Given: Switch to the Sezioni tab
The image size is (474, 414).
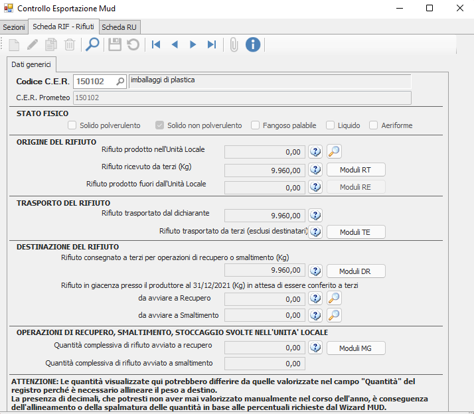Looking at the screenshot, I should point(14,27).
